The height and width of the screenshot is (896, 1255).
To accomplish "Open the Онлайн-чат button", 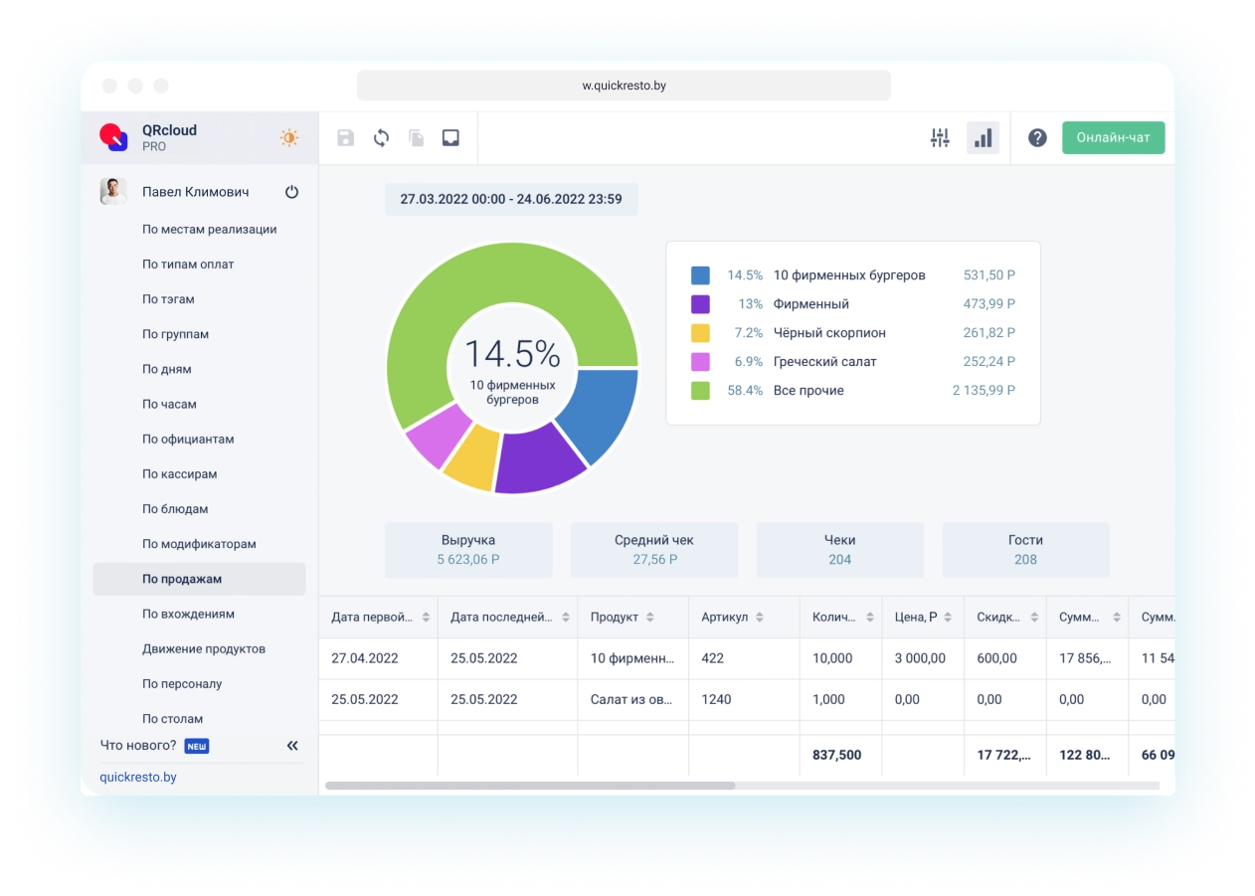I will (1113, 138).
